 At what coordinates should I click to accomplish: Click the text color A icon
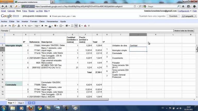click(x=50, y=26)
